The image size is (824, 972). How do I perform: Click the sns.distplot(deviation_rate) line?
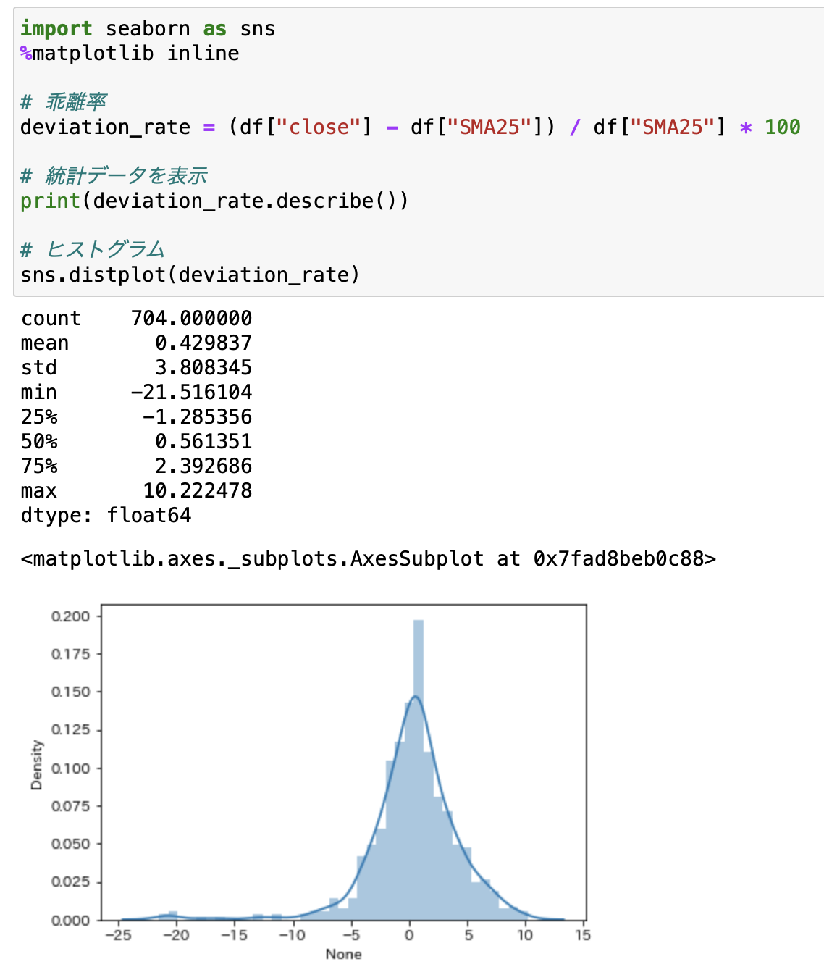190,275
